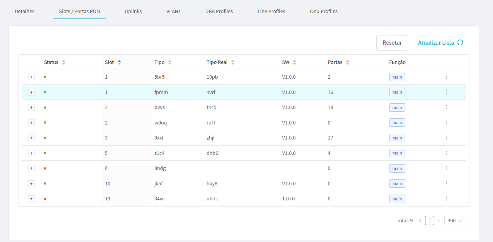Open the DBA Profiles tab
The width and height of the screenshot is (493, 242).
(219, 12)
